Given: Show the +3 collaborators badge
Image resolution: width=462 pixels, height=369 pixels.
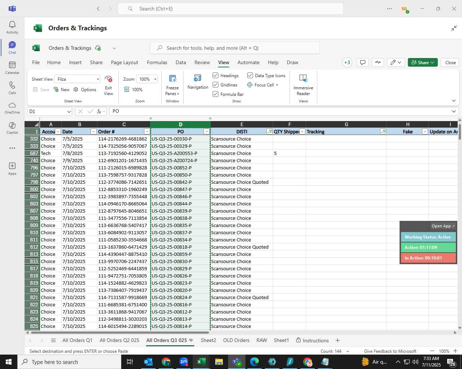Looking at the screenshot, I should pyautogui.click(x=347, y=62).
